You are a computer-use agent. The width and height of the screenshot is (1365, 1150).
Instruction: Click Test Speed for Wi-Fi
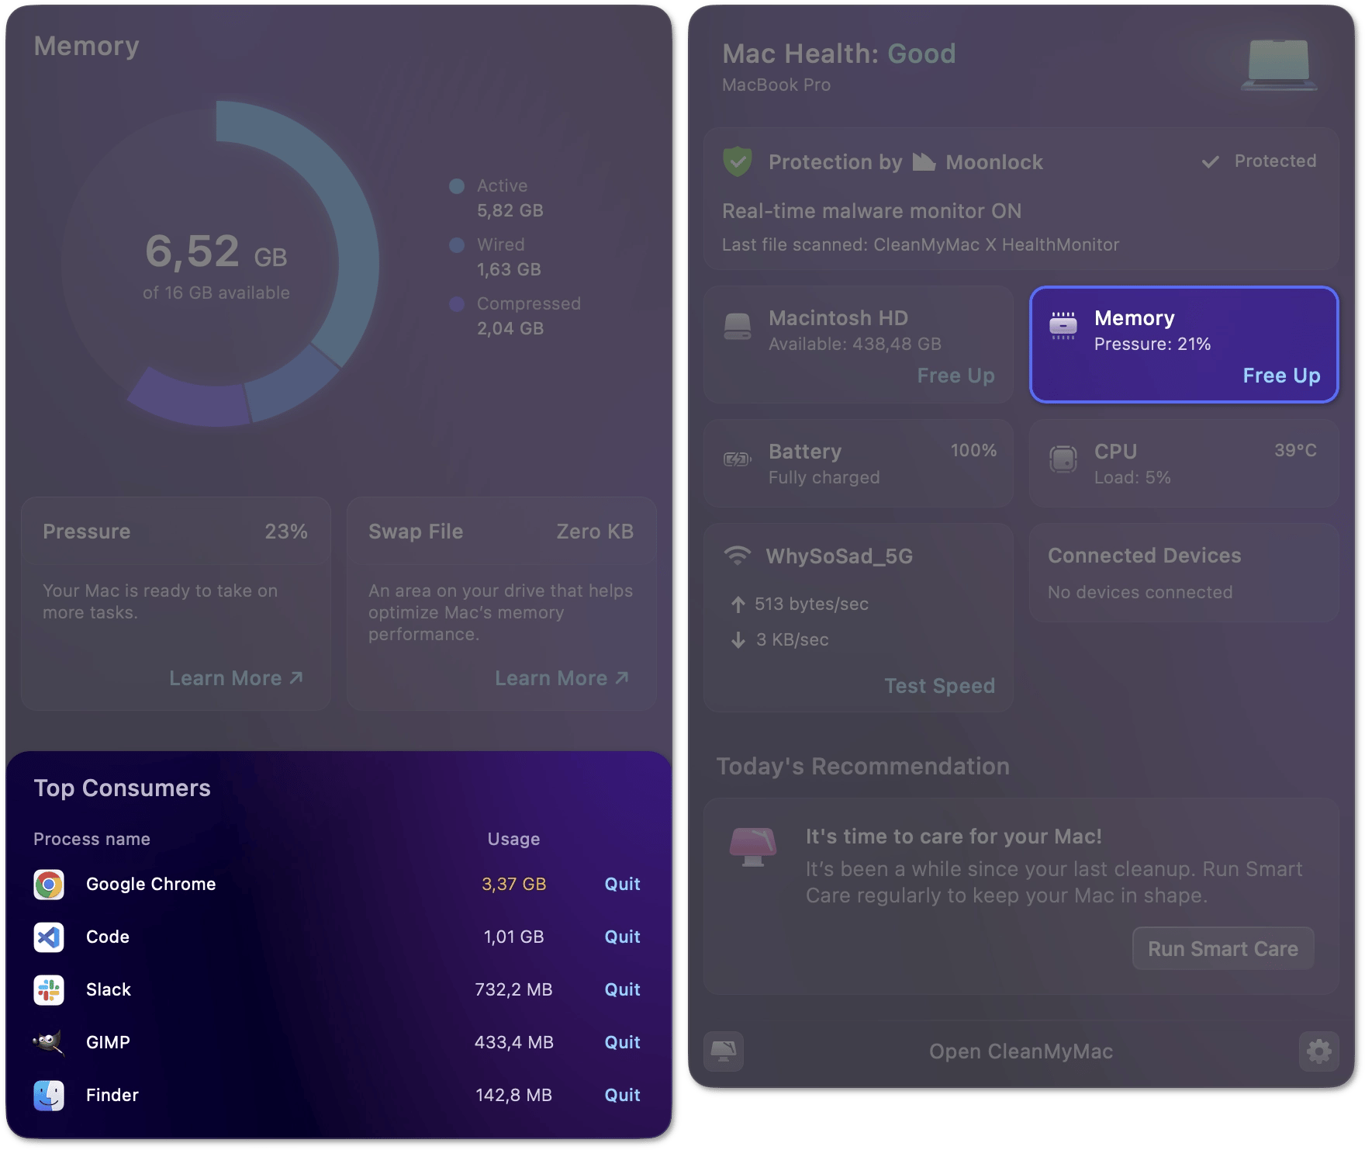tap(939, 686)
